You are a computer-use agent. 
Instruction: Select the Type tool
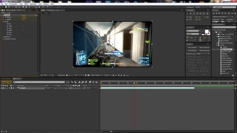click(30, 7)
